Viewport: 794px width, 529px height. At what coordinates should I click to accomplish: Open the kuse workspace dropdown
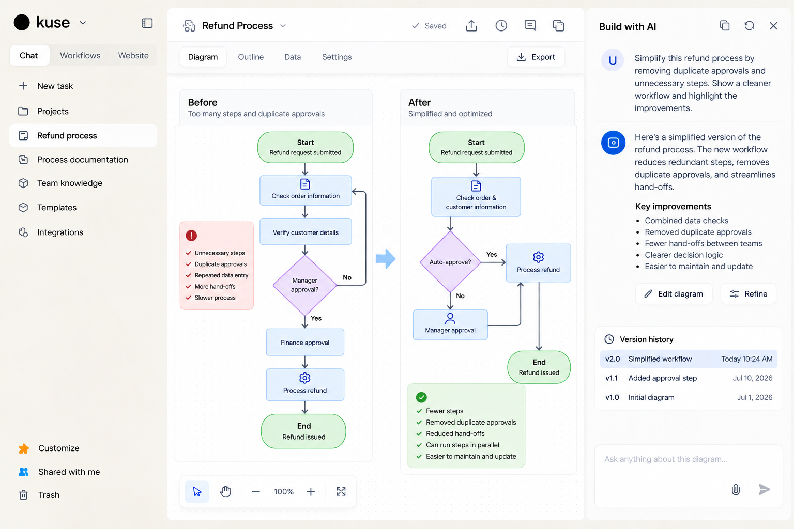[83, 23]
